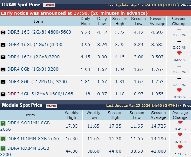The image size is (191, 157).
Task: Click weekly low value 38.60
Action: [x=93, y=151]
